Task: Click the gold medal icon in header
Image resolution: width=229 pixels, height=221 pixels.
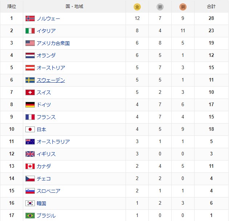Action: click(137, 7)
